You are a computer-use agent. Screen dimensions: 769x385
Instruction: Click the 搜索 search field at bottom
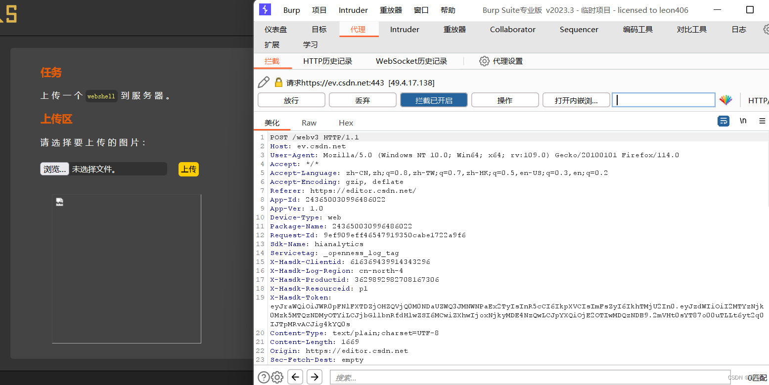(530, 377)
